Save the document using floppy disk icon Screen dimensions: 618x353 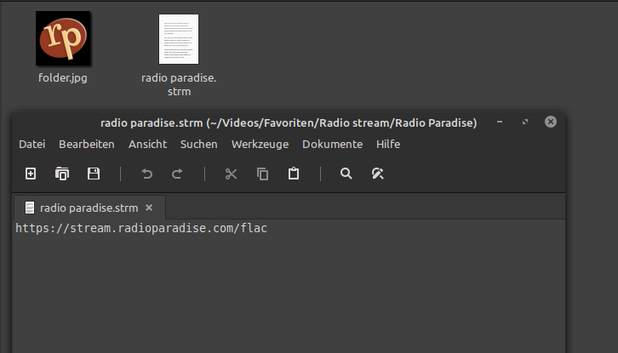(x=94, y=174)
